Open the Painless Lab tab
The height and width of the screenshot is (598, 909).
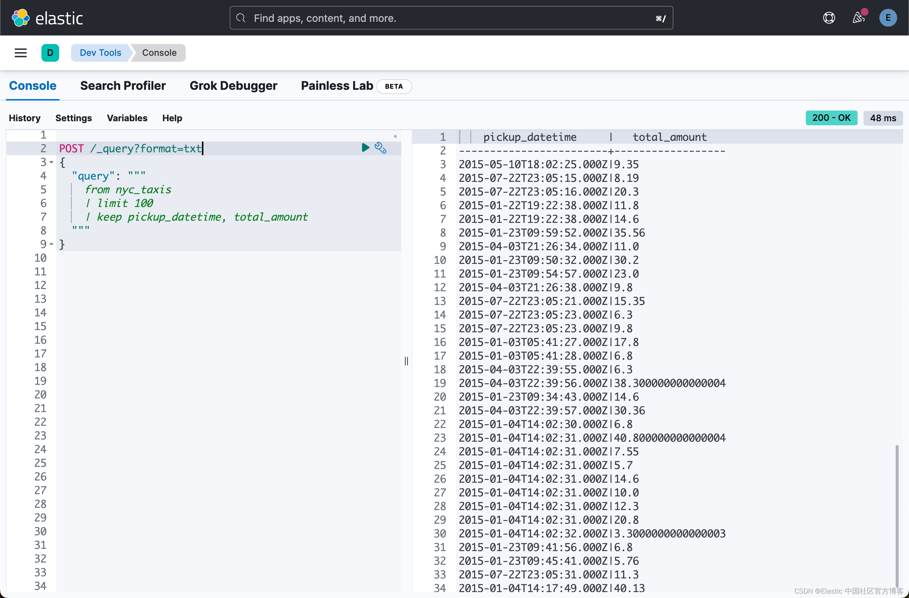337,85
